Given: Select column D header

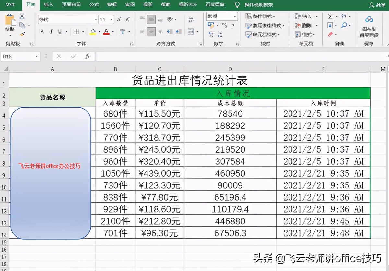Looking at the screenshot, I should coord(230,69).
